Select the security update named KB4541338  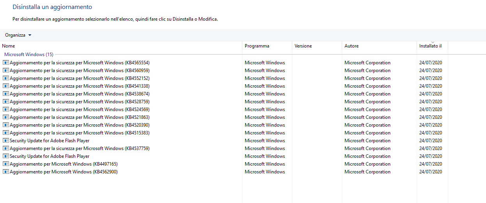point(80,86)
